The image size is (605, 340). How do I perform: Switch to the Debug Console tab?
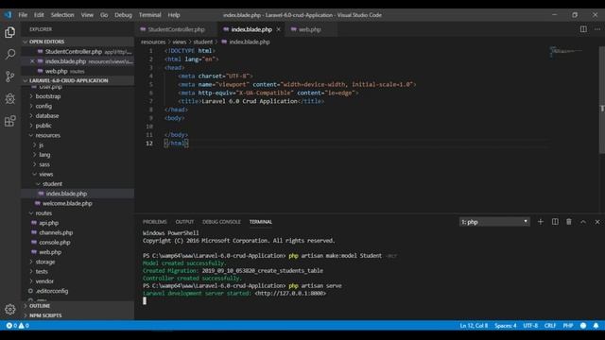click(221, 222)
